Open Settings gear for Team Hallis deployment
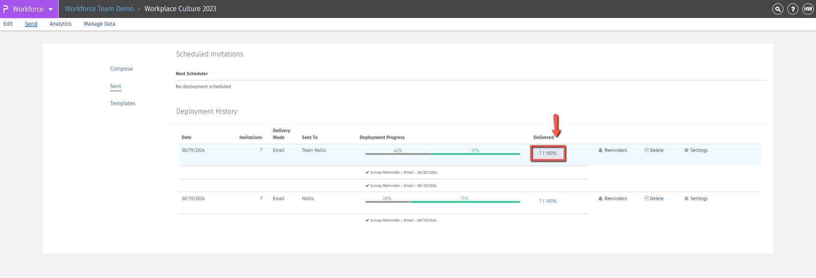The height and width of the screenshot is (278, 816). [x=686, y=150]
